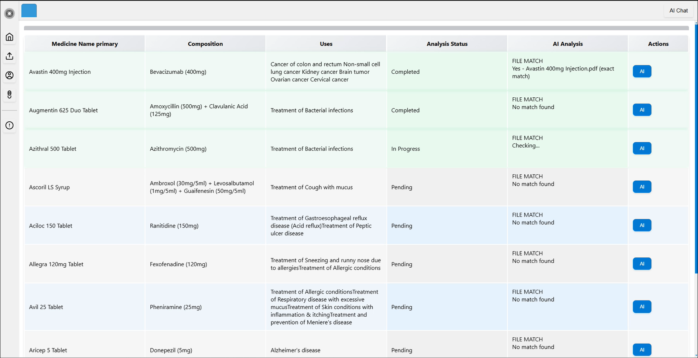Click the Uses column header
The image size is (698, 358).
tap(326, 44)
